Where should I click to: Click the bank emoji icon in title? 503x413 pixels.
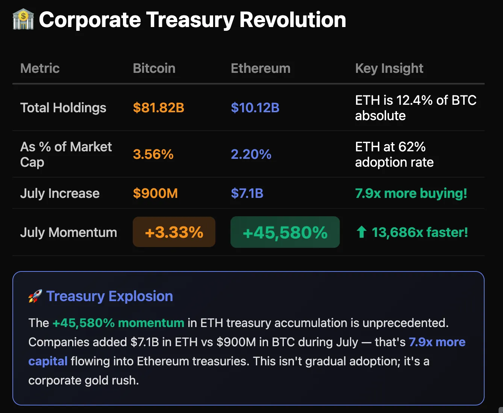23,20
